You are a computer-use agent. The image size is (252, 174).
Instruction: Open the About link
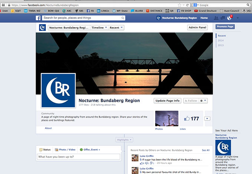[x=48, y=128]
